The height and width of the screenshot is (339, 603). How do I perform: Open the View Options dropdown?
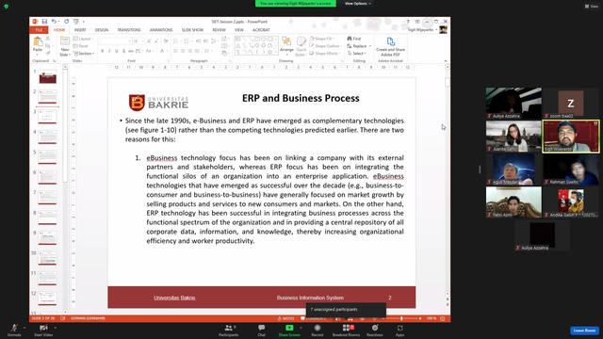point(357,4)
